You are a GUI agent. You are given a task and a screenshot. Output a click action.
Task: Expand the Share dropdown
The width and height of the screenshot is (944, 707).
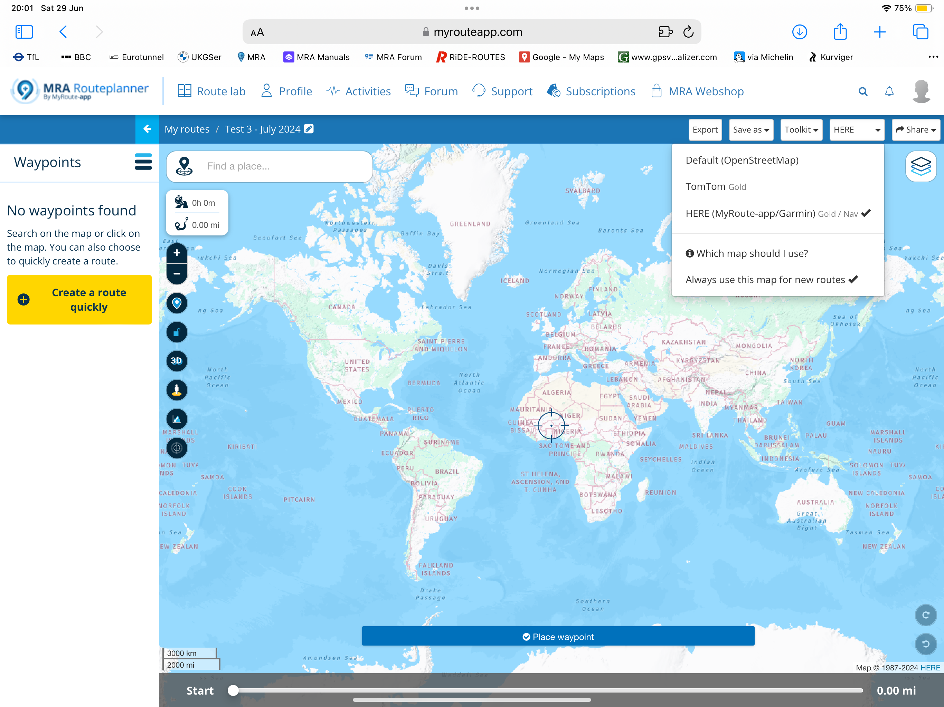click(x=916, y=130)
